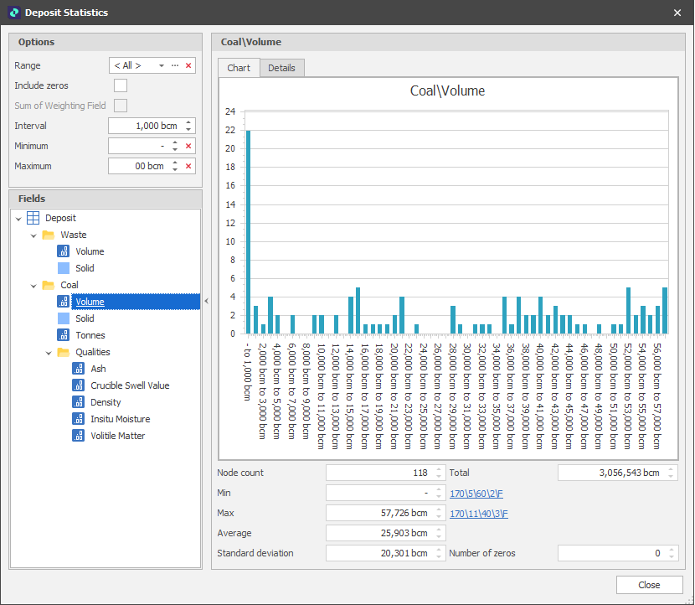This screenshot has height=605, width=695.
Task: Collapse the Waste folder node
Action: coord(33,235)
